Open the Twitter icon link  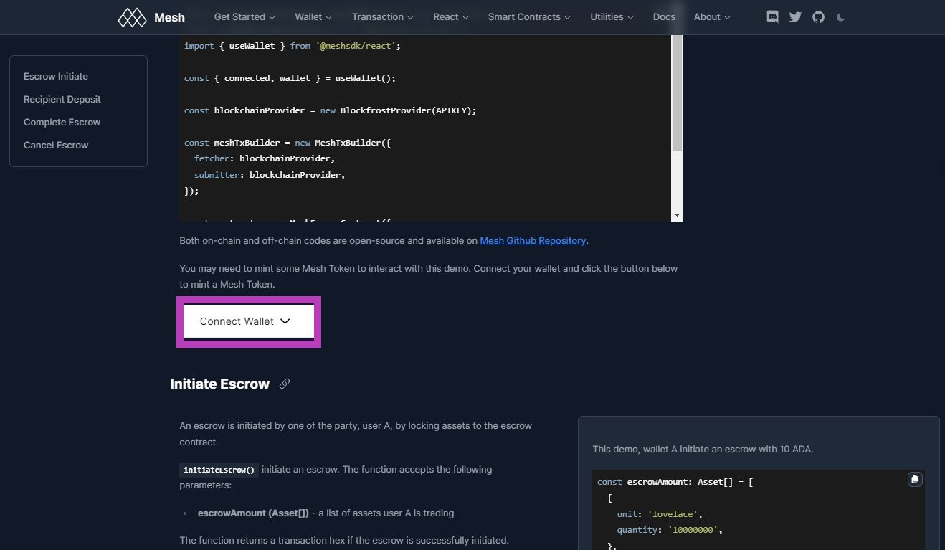click(x=795, y=17)
